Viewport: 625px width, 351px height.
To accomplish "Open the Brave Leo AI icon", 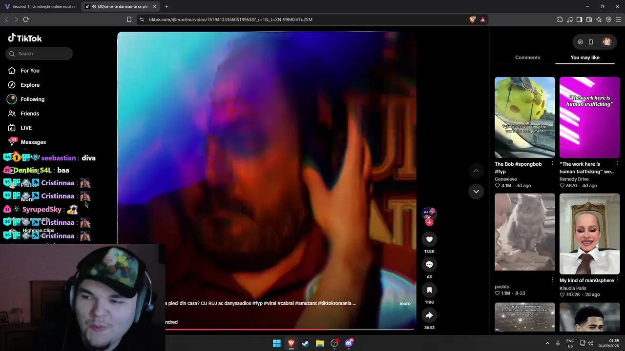I will click(599, 19).
